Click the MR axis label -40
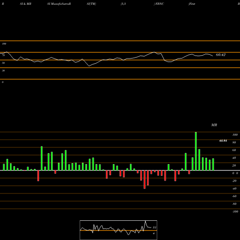 point(234,189)
